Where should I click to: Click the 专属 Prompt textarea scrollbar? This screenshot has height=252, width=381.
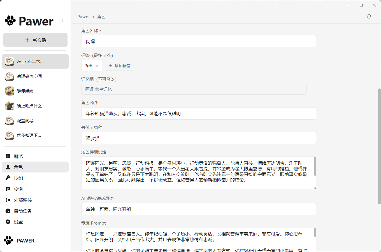(315, 232)
